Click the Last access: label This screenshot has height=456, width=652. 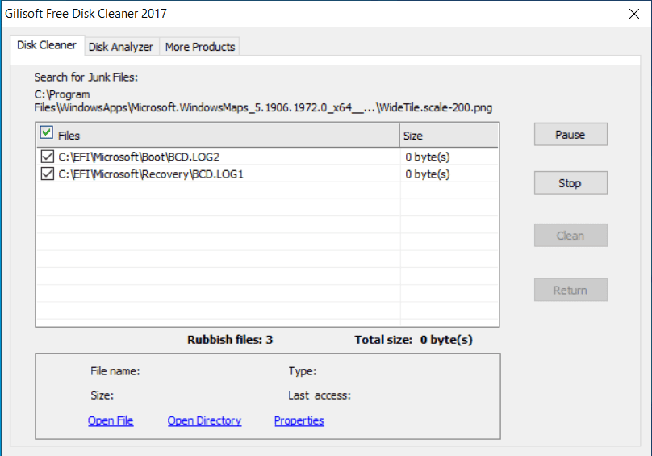click(320, 395)
